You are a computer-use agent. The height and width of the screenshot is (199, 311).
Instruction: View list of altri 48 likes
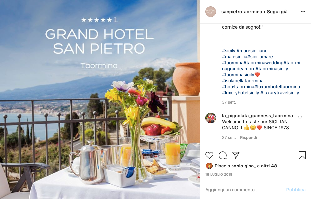[x=269, y=166]
